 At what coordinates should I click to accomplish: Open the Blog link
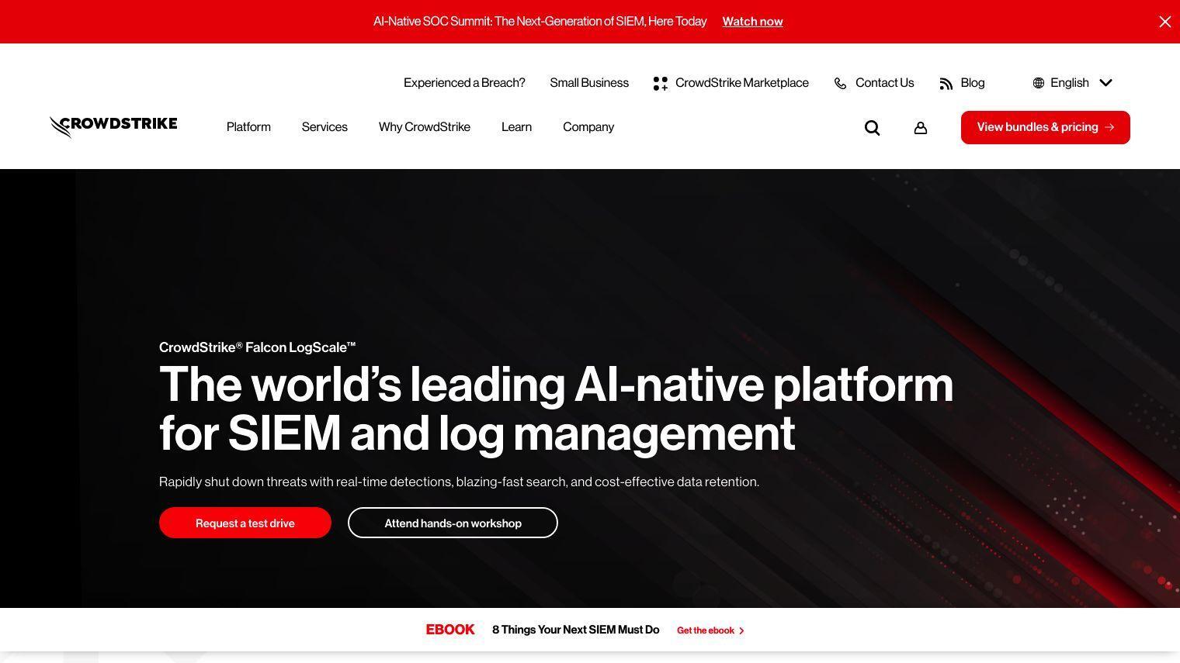(972, 83)
